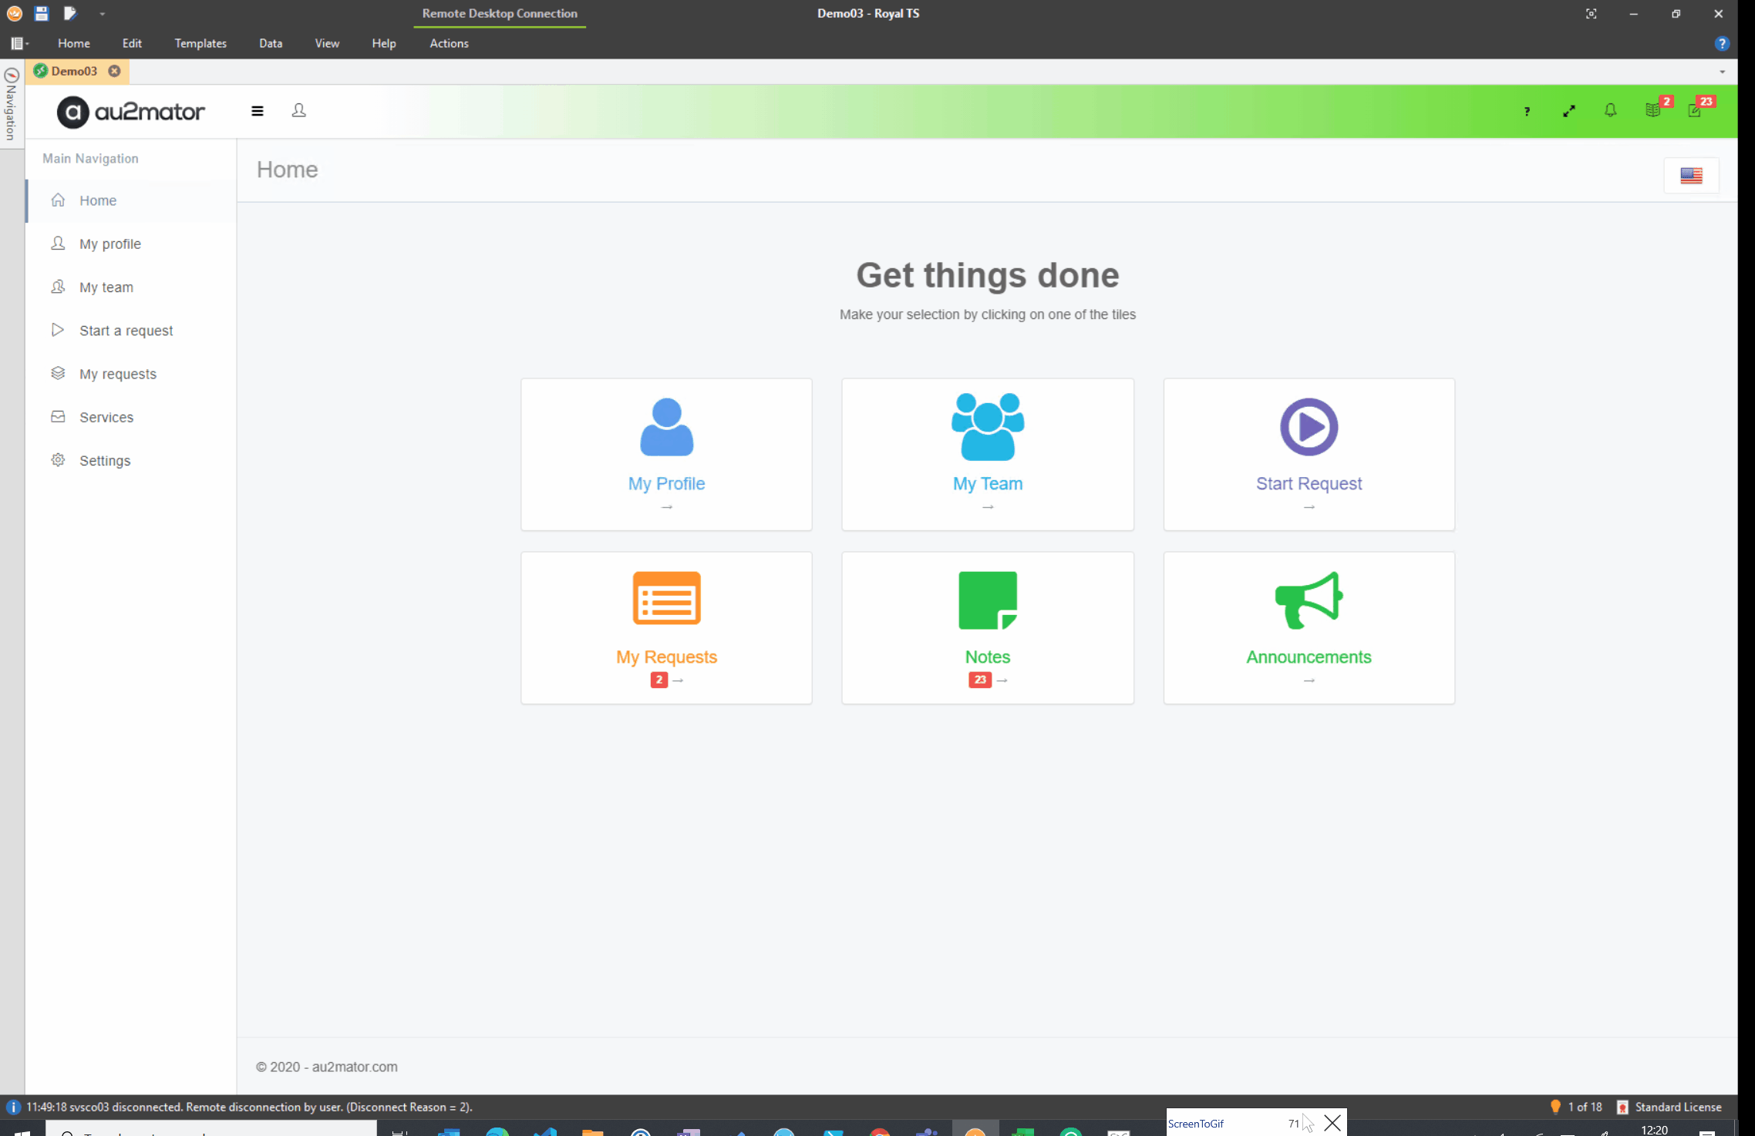This screenshot has width=1755, height=1136.
Task: Open the My Profile tile
Action: 666,454
